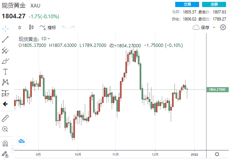
Task: Select the crosshair cursor tool
Action: (x=5, y=28)
